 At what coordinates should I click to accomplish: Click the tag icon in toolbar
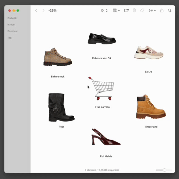click(142, 10)
